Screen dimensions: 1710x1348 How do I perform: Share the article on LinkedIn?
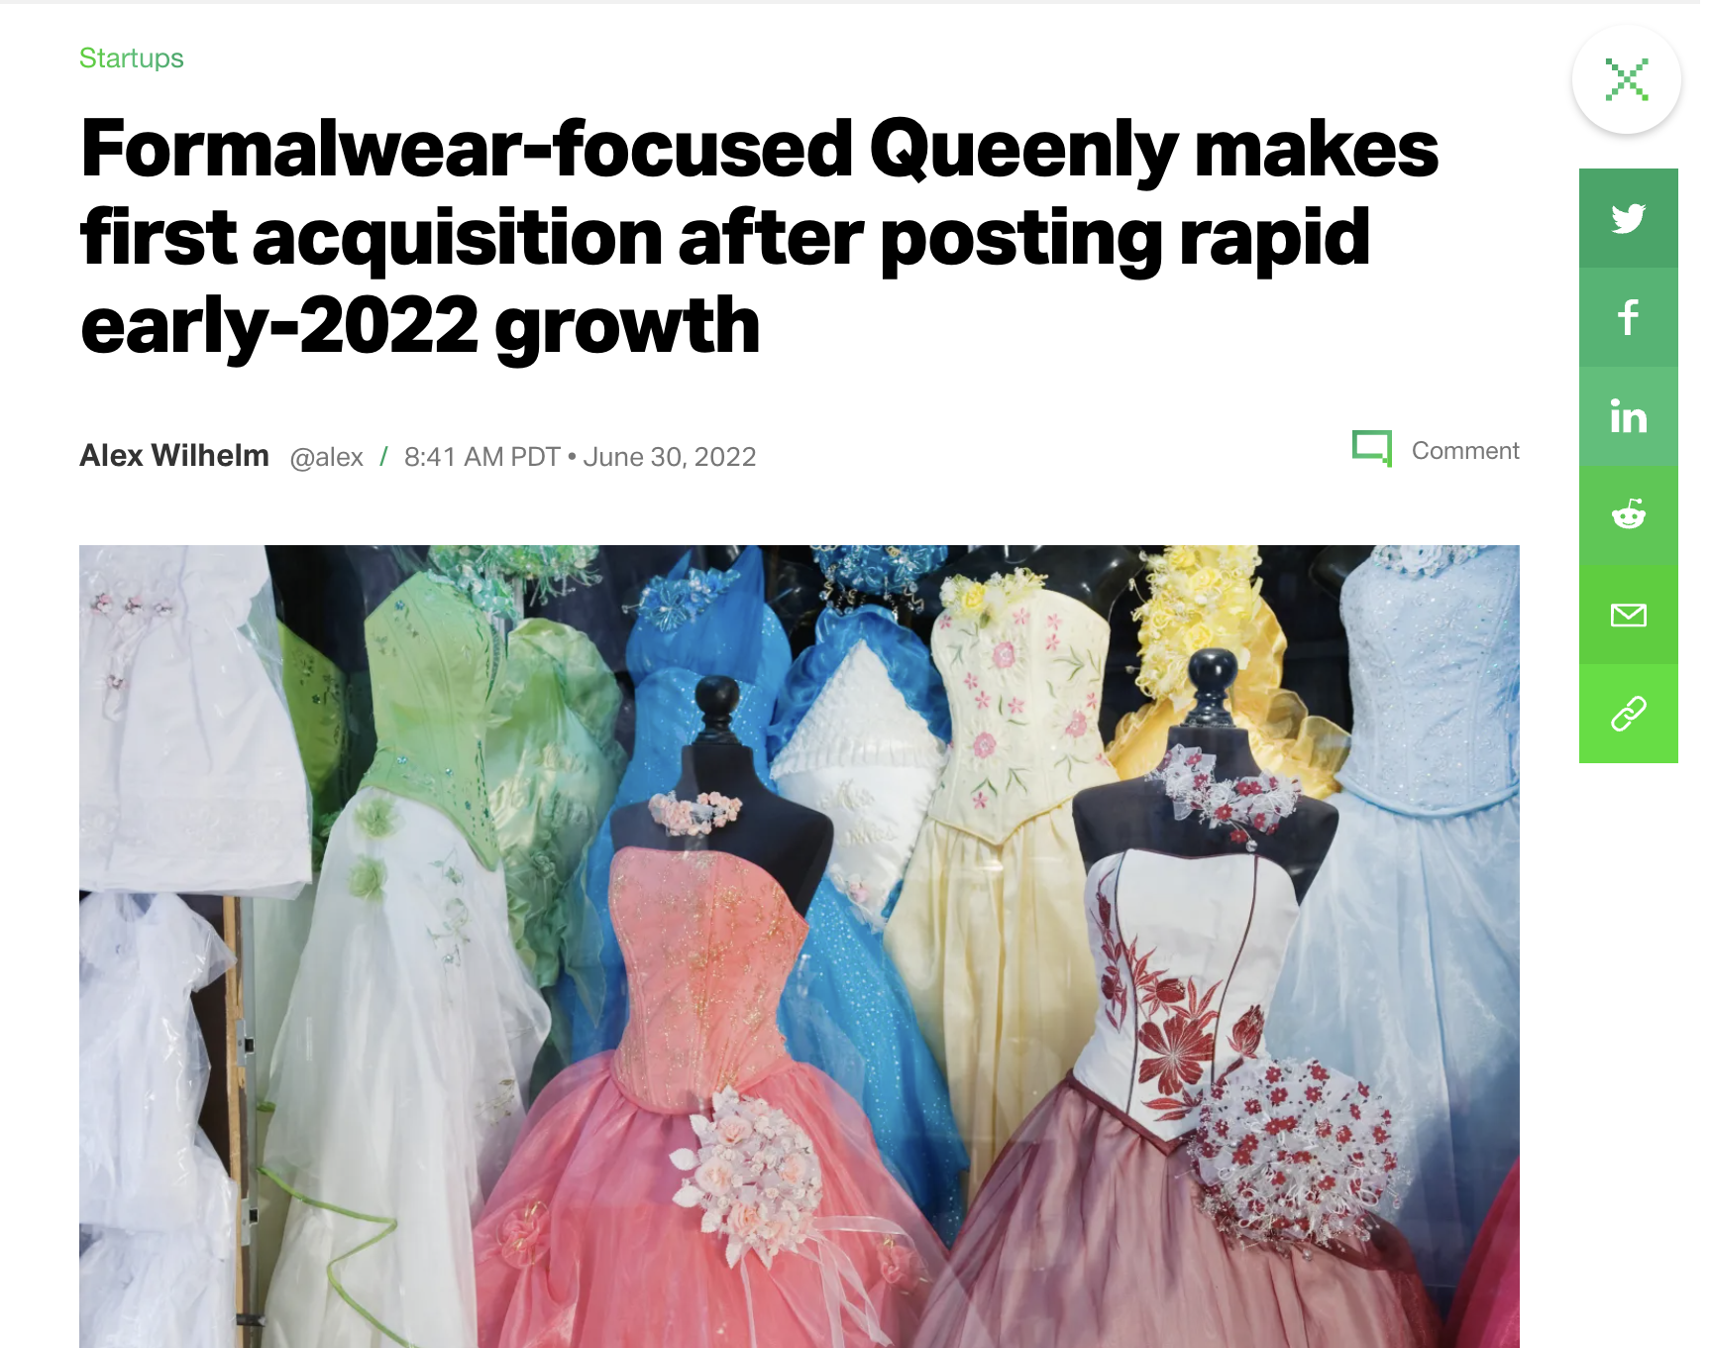point(1628,416)
